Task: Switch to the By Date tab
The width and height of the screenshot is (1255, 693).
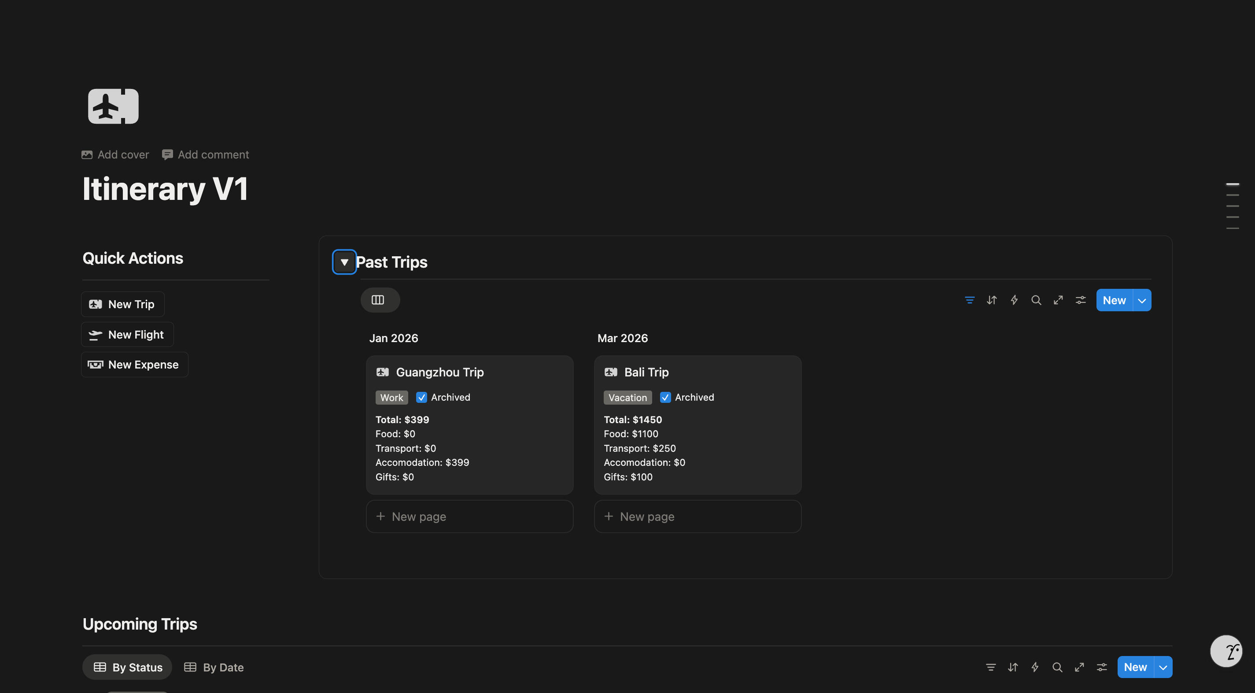Action: click(214, 667)
